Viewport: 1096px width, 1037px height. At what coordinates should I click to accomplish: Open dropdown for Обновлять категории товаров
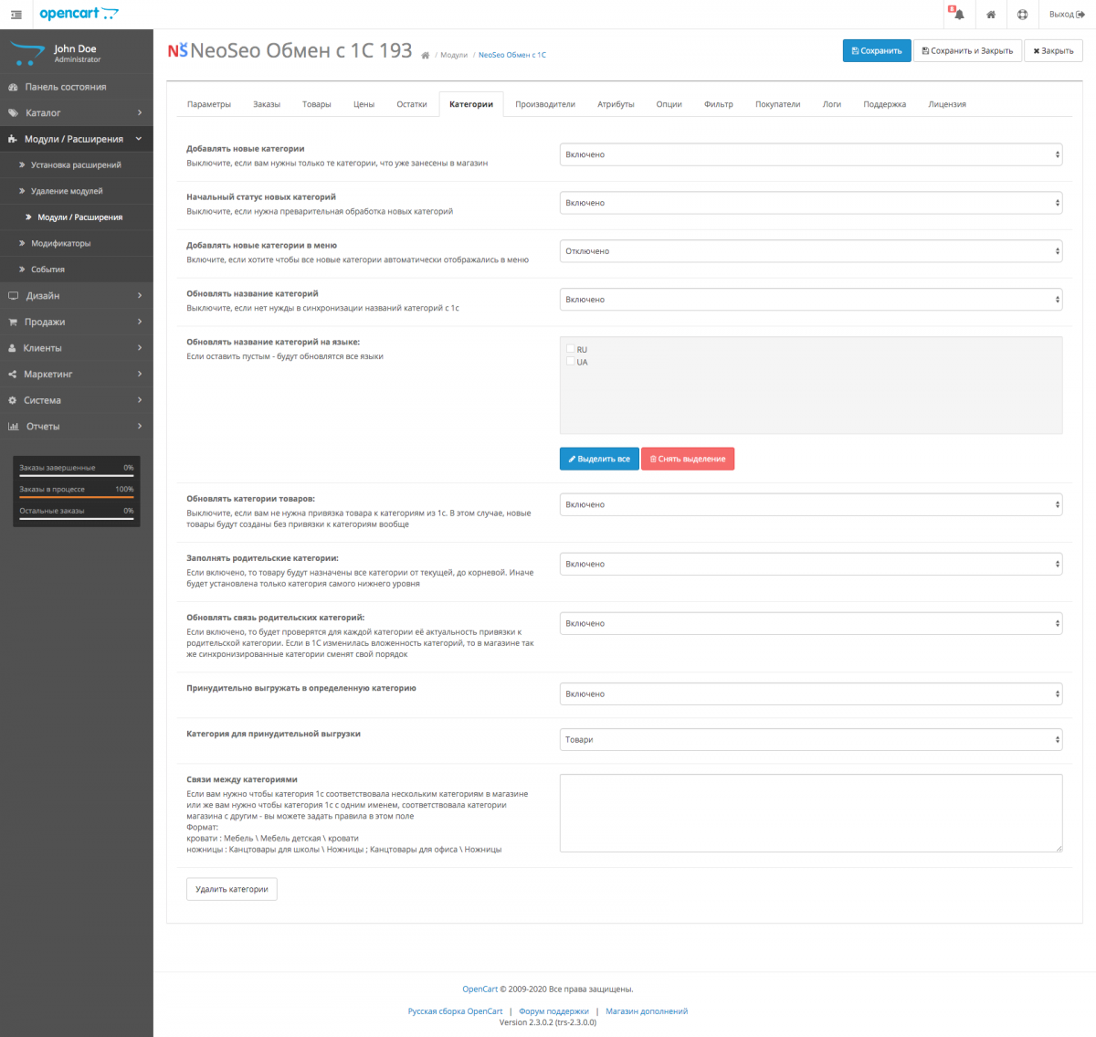(x=811, y=504)
